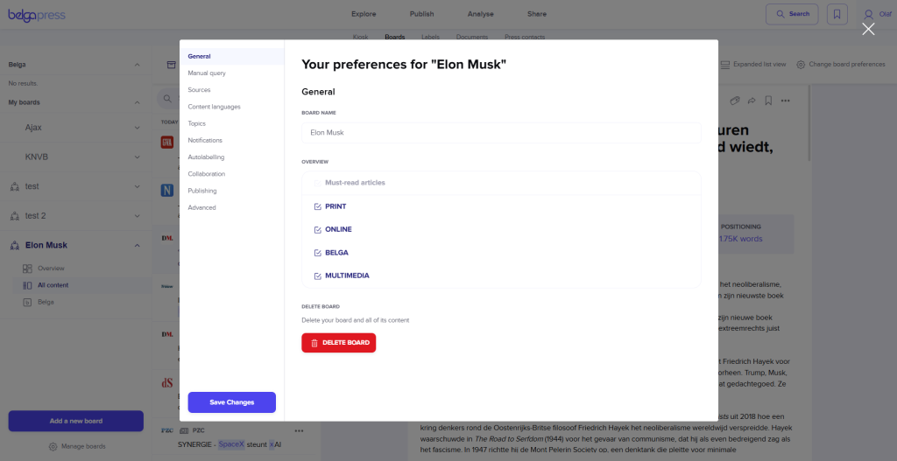
Task: Uncheck the PRINT checkbox
Action: point(318,206)
